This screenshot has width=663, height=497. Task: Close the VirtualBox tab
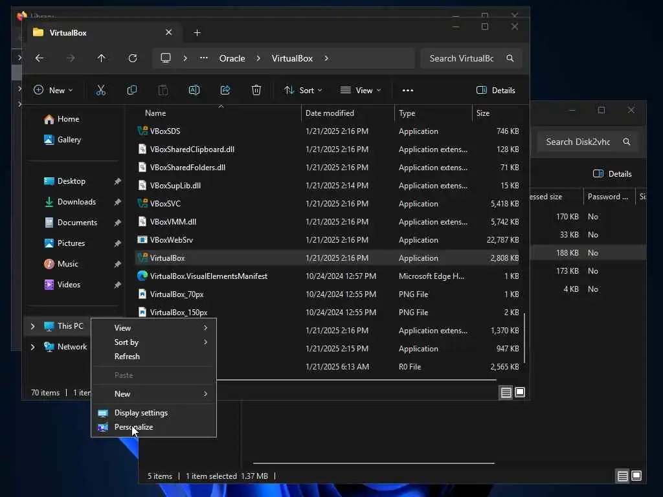coord(169,32)
